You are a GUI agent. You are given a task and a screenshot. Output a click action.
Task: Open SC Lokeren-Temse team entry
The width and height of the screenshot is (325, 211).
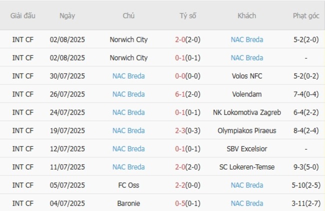(246, 167)
